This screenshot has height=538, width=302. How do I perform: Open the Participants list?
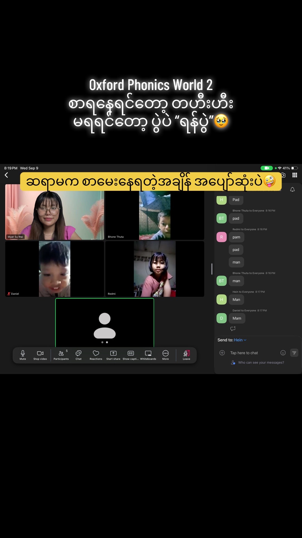pos(61,355)
